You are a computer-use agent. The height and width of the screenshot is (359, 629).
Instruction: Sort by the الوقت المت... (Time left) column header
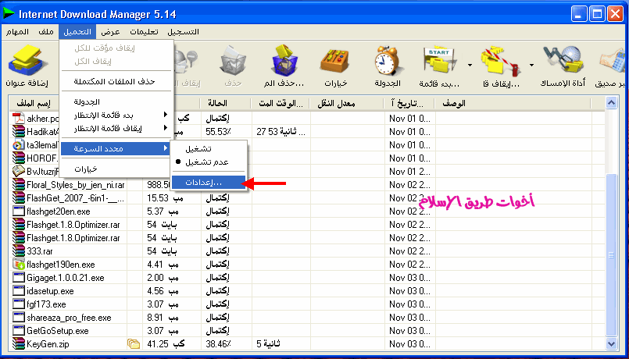pos(281,103)
